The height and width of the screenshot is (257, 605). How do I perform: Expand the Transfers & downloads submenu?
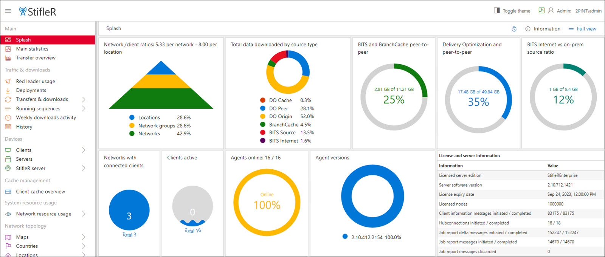pyautogui.click(x=84, y=99)
